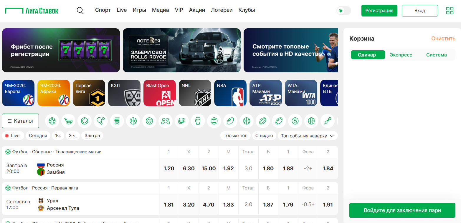
Task: Switch to the Экспресс bet tab
Action: coord(401,55)
